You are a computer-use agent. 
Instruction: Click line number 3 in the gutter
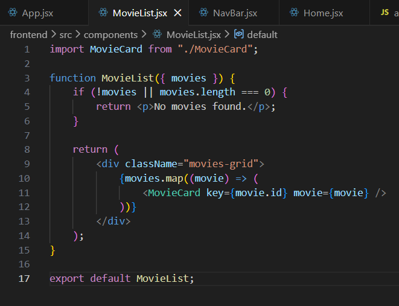[27, 78]
